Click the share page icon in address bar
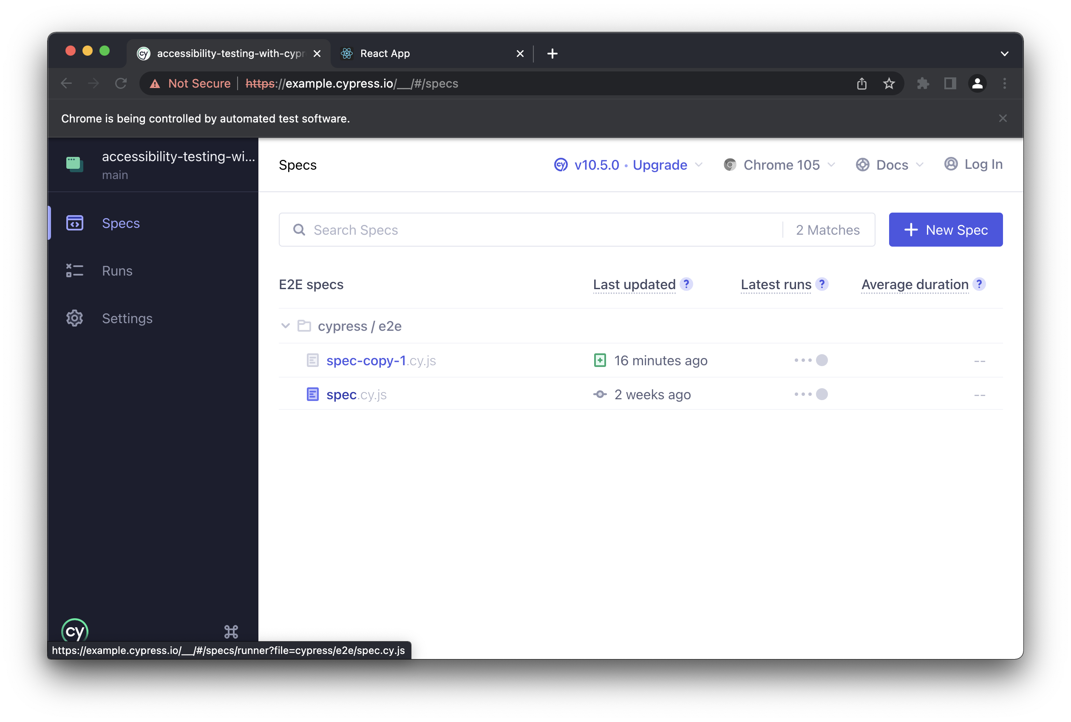Viewport: 1071px width, 722px height. click(x=861, y=83)
